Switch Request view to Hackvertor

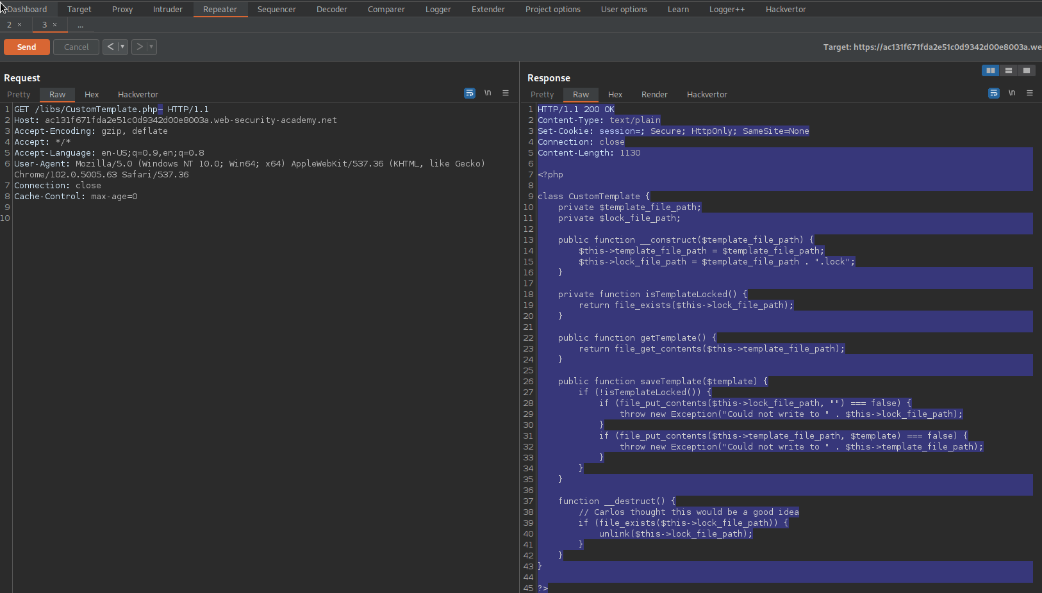138,94
